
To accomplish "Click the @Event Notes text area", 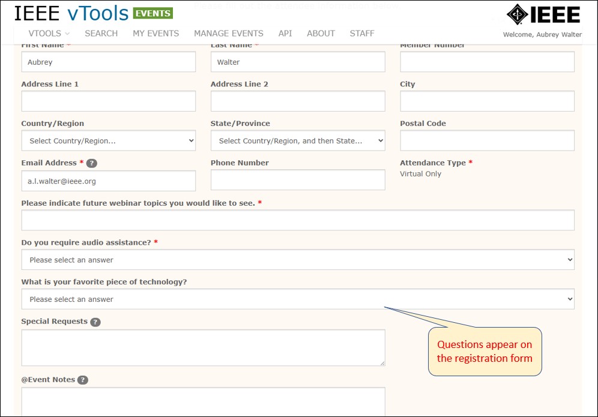I will pyautogui.click(x=204, y=402).
